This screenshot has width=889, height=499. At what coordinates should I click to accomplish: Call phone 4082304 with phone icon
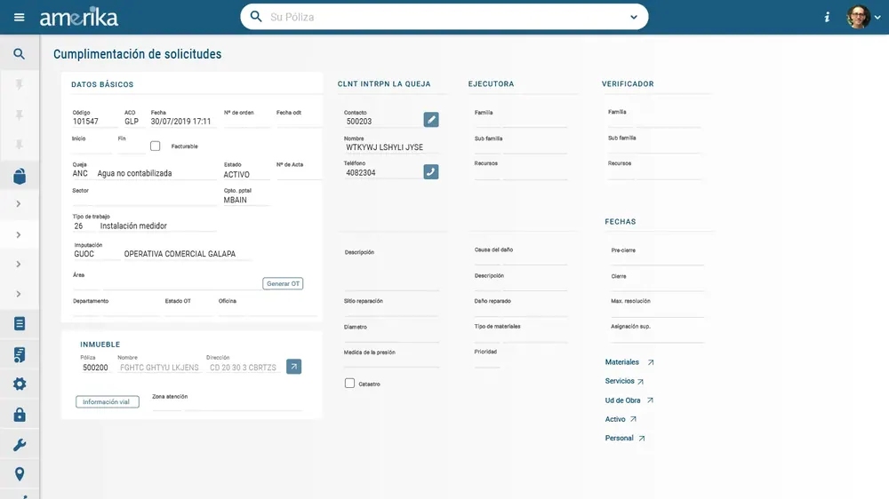point(431,171)
